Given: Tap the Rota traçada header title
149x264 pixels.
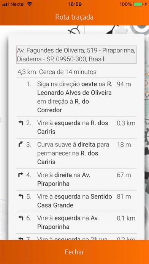Looking at the screenshot, I should pos(74,17).
